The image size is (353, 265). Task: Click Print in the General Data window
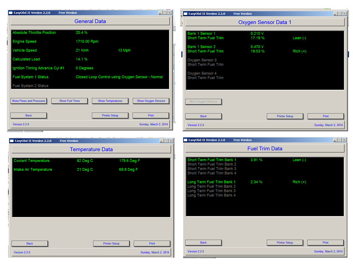[x=151, y=115]
